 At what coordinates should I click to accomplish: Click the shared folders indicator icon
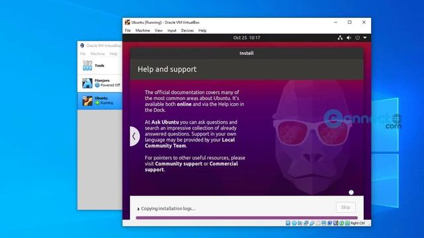pos(318,223)
